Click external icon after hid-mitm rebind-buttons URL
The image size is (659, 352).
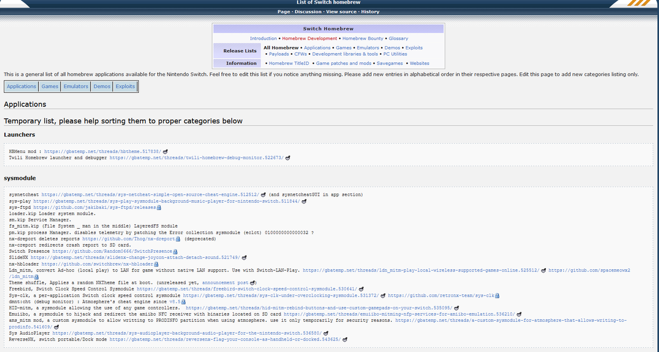(456, 308)
